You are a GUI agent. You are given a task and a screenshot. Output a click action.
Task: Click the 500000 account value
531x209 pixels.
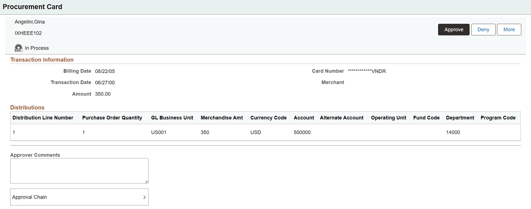[x=302, y=132]
